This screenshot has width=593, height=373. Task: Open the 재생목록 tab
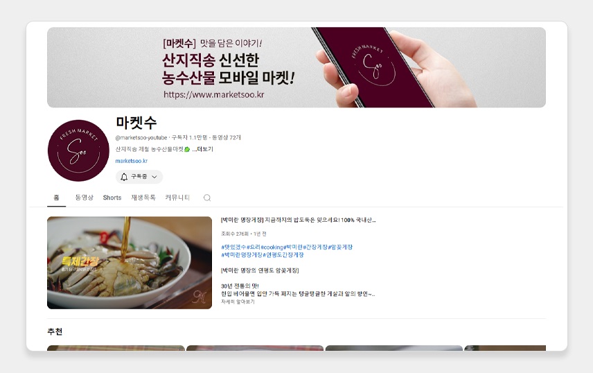(x=143, y=198)
